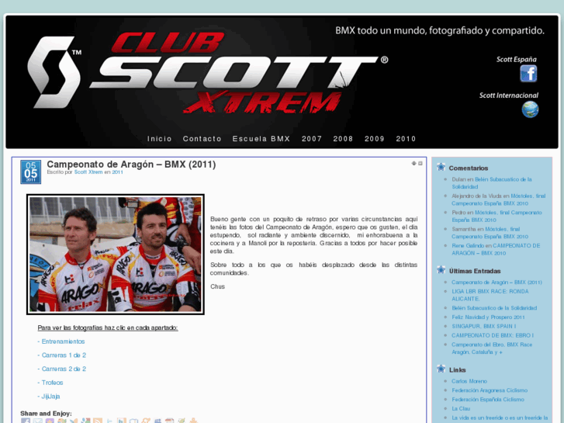Open the Scott España Facebook icon
Screen dimensions: 564x423
coord(528,74)
